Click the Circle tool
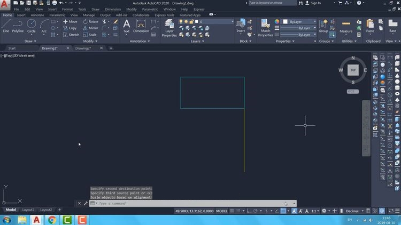The height and width of the screenshot is (225, 401). pyautogui.click(x=32, y=26)
